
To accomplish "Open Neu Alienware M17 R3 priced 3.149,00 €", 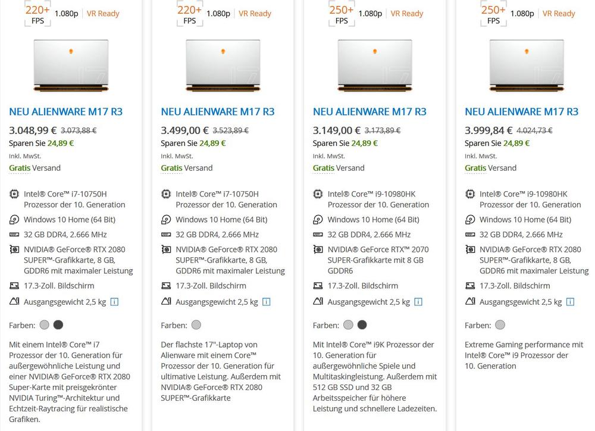I will point(369,112).
